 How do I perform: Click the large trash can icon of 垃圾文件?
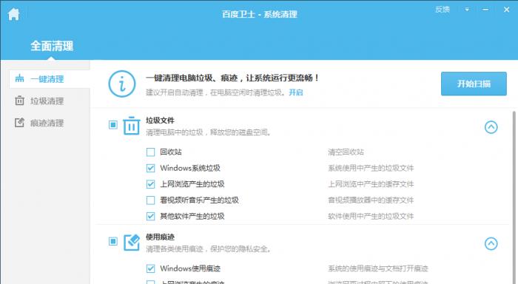point(132,126)
